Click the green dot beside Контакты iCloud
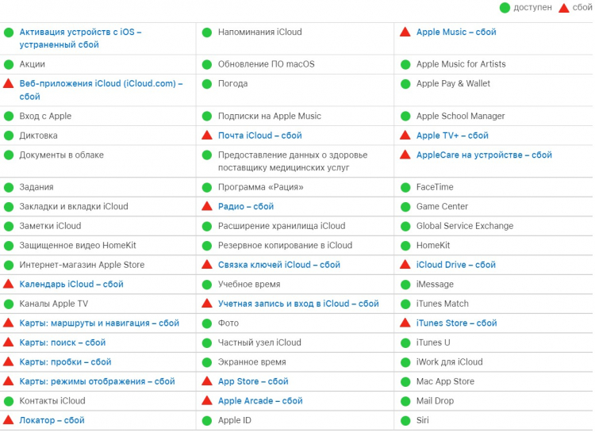The height and width of the screenshot is (432, 595). pos(9,401)
